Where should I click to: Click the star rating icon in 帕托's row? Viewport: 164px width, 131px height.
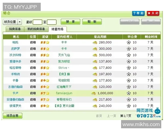pos(47,42)
